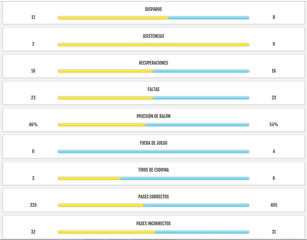Select the ASISTENCIAS heading
Viewport: 307px width, 240px height.
tap(153, 36)
